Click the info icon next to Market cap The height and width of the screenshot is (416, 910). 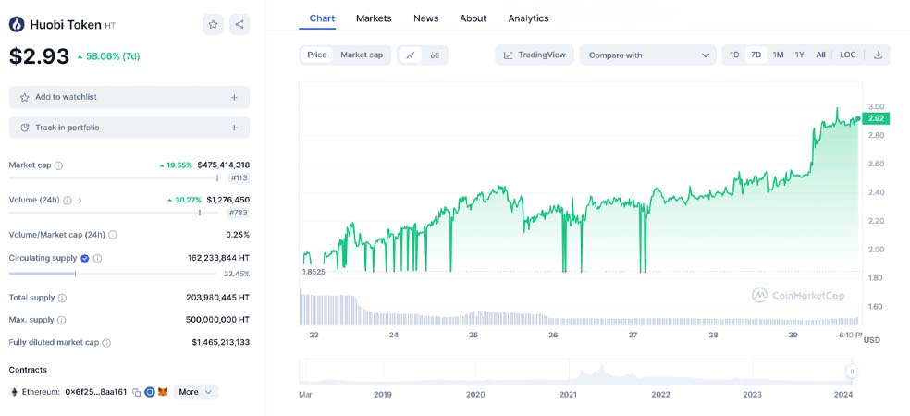[x=58, y=165]
